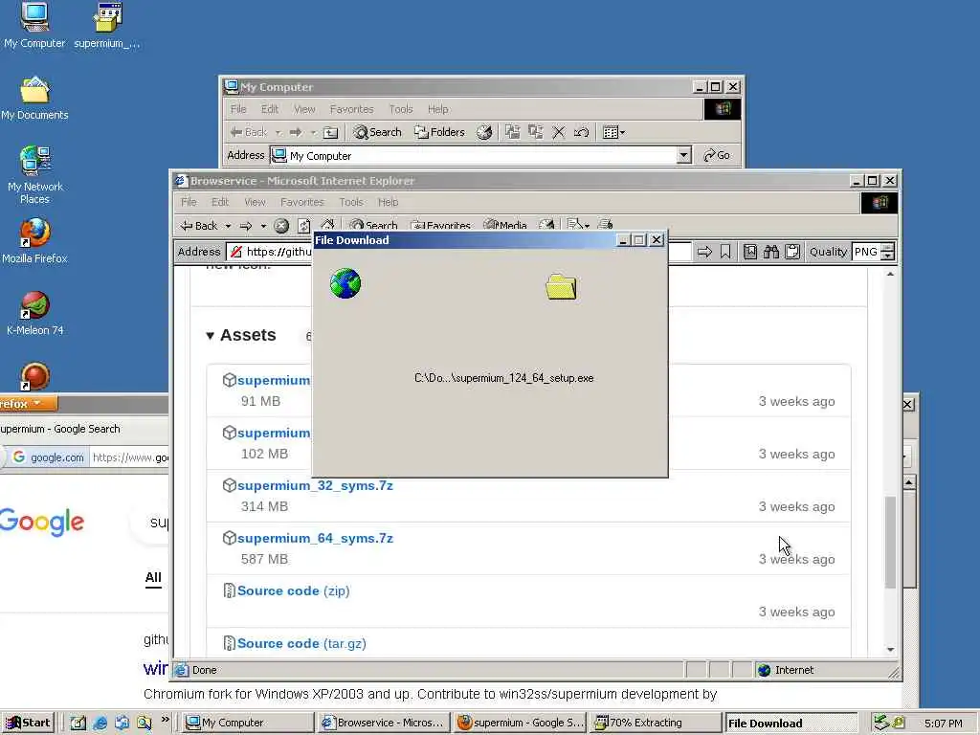Image resolution: width=980 pixels, height=735 pixels.
Task: Click Go button in My Computer window
Action: (x=717, y=155)
